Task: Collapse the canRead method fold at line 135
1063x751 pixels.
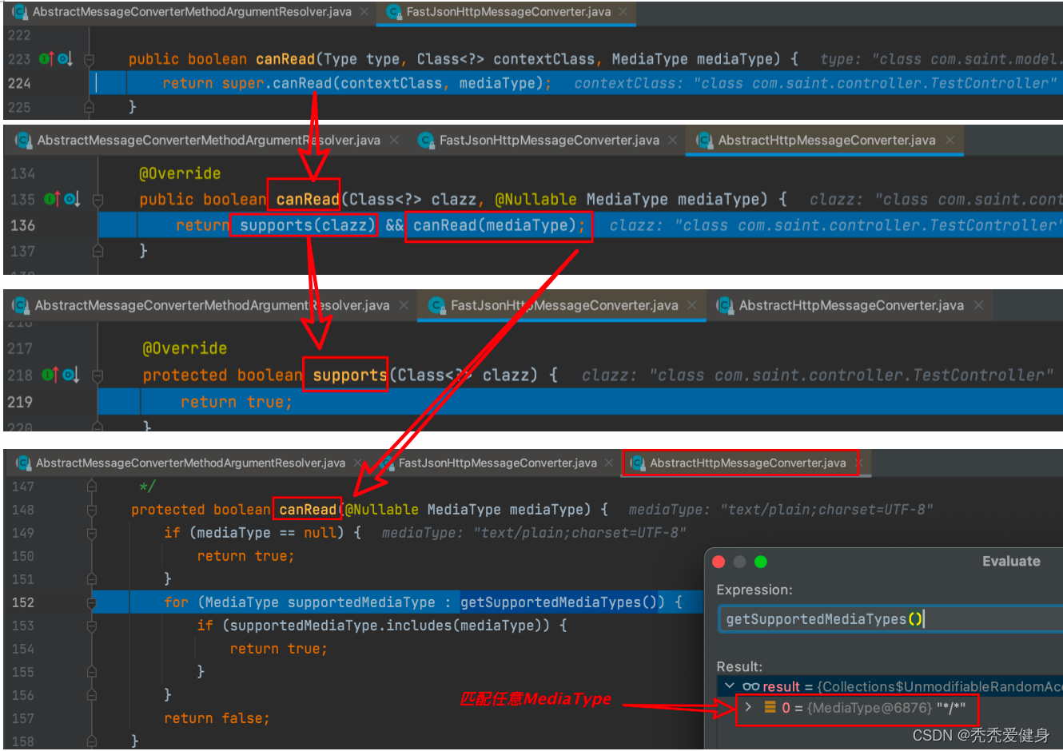Action: tap(98, 200)
